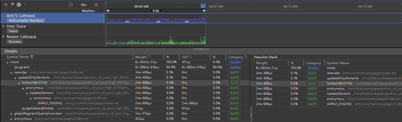Select the ArkTS Callstack lane
The height and width of the screenshot is (122, 402).
click(21, 16)
